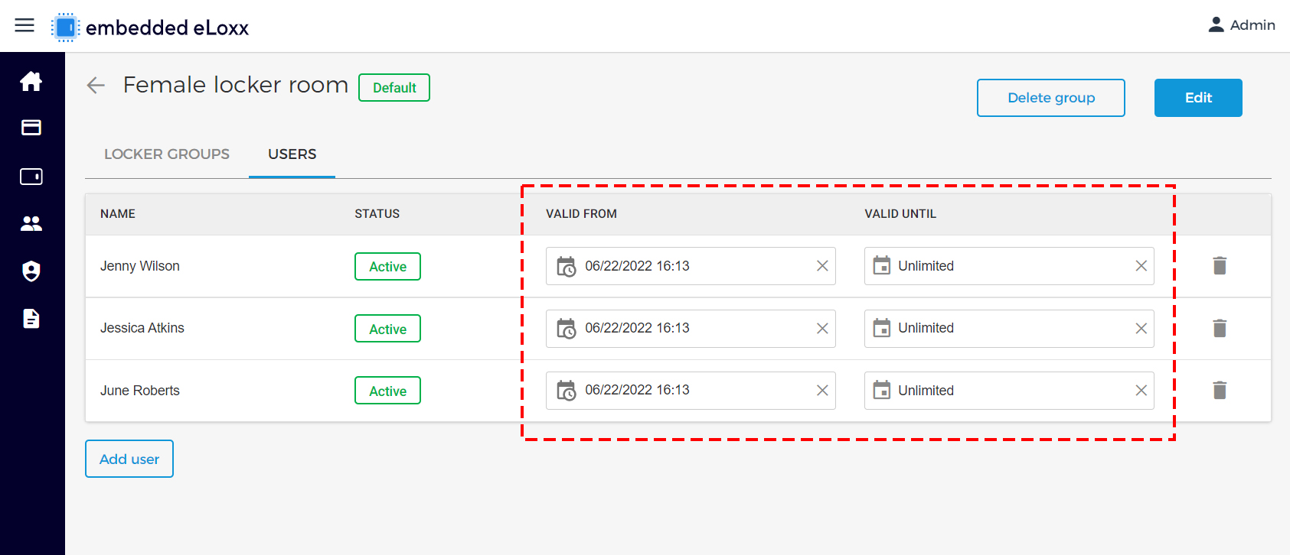
Task: Click Jenny Wilson's Active status badge
Action: 387,266
